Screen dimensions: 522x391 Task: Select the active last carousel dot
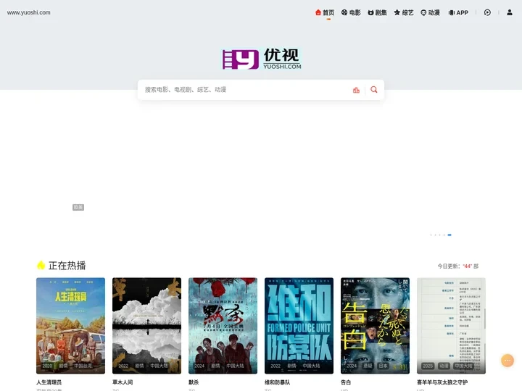click(449, 235)
